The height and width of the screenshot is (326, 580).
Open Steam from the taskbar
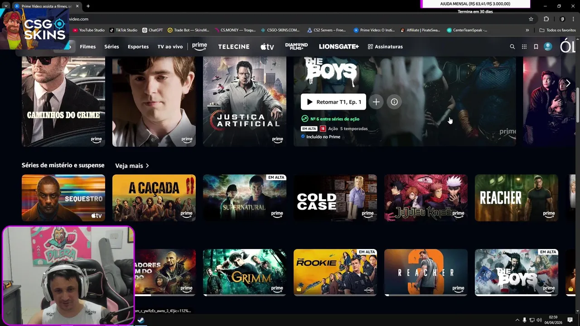tap(141, 320)
